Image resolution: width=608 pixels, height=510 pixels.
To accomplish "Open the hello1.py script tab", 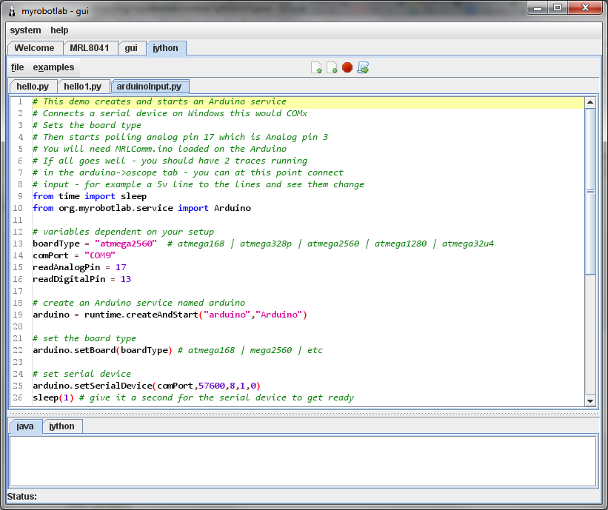I will coord(83,87).
